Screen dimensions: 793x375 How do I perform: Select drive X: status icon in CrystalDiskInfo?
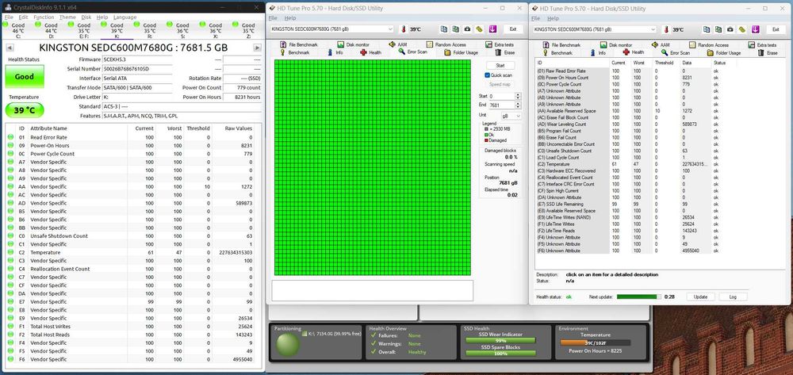point(203,24)
